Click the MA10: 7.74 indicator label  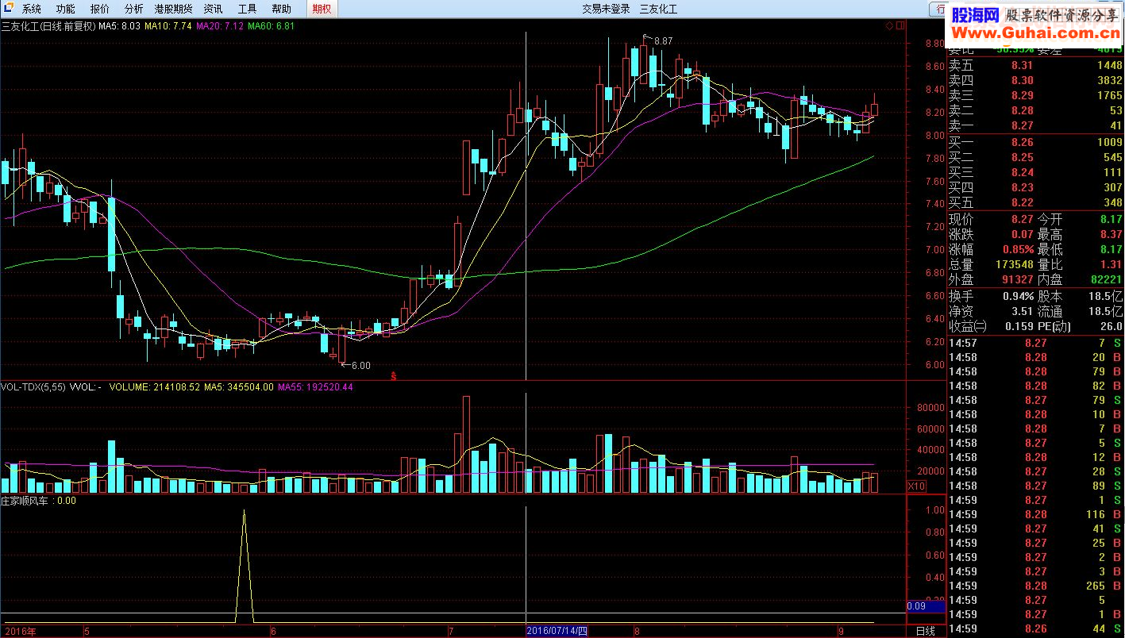point(168,26)
